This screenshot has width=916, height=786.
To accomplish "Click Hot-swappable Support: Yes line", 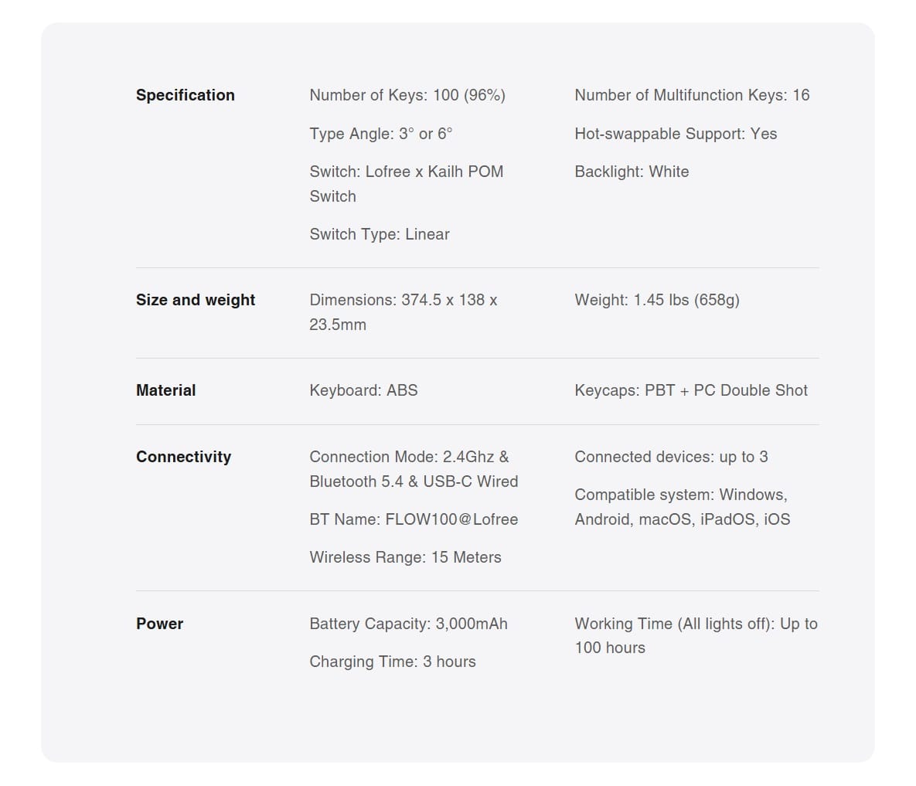I will [x=676, y=134].
